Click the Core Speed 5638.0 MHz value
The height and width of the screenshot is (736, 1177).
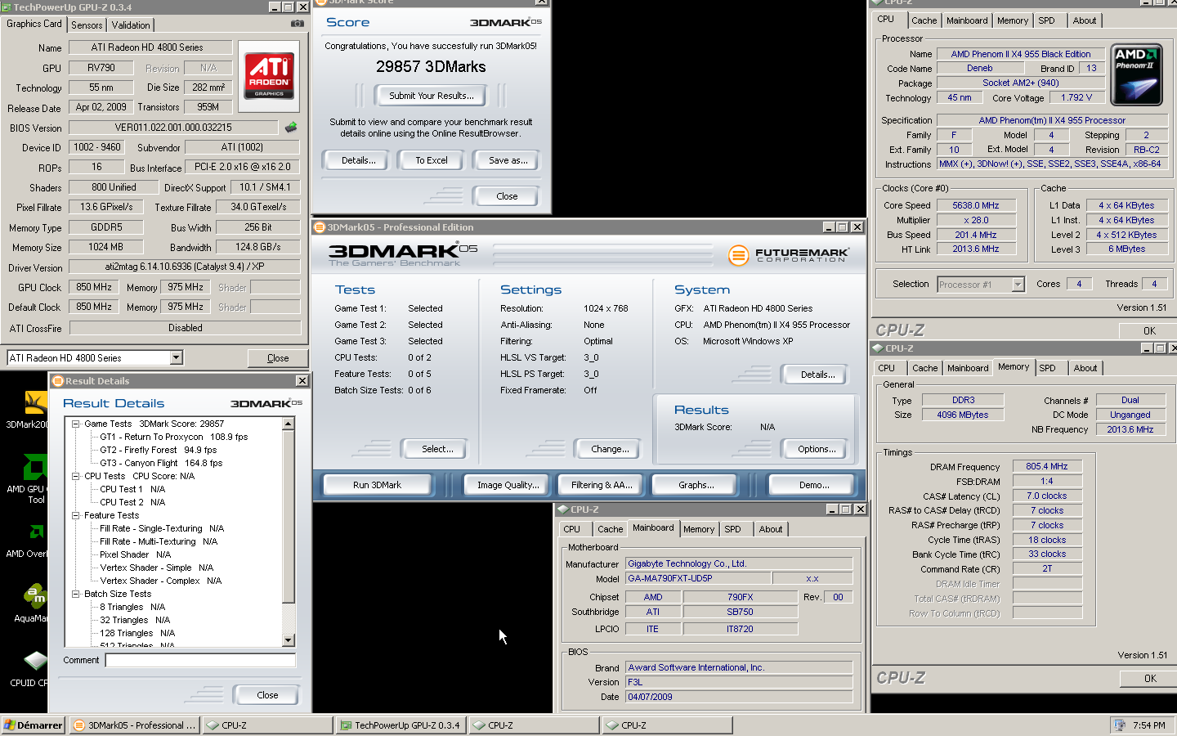(976, 205)
